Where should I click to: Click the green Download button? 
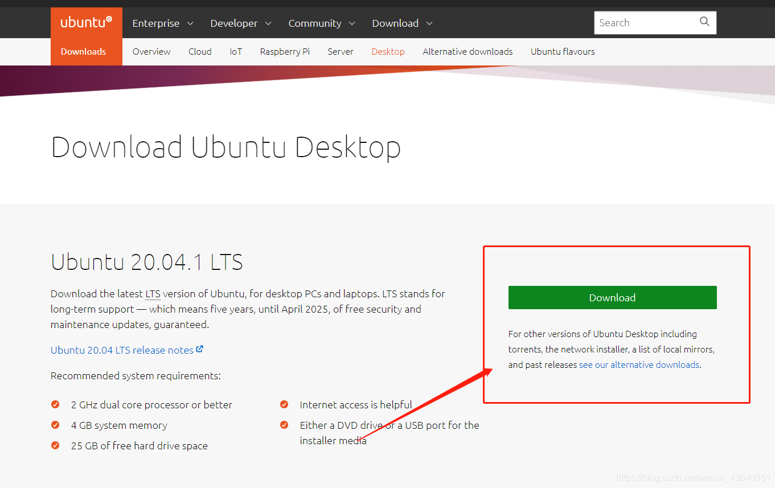coord(612,297)
